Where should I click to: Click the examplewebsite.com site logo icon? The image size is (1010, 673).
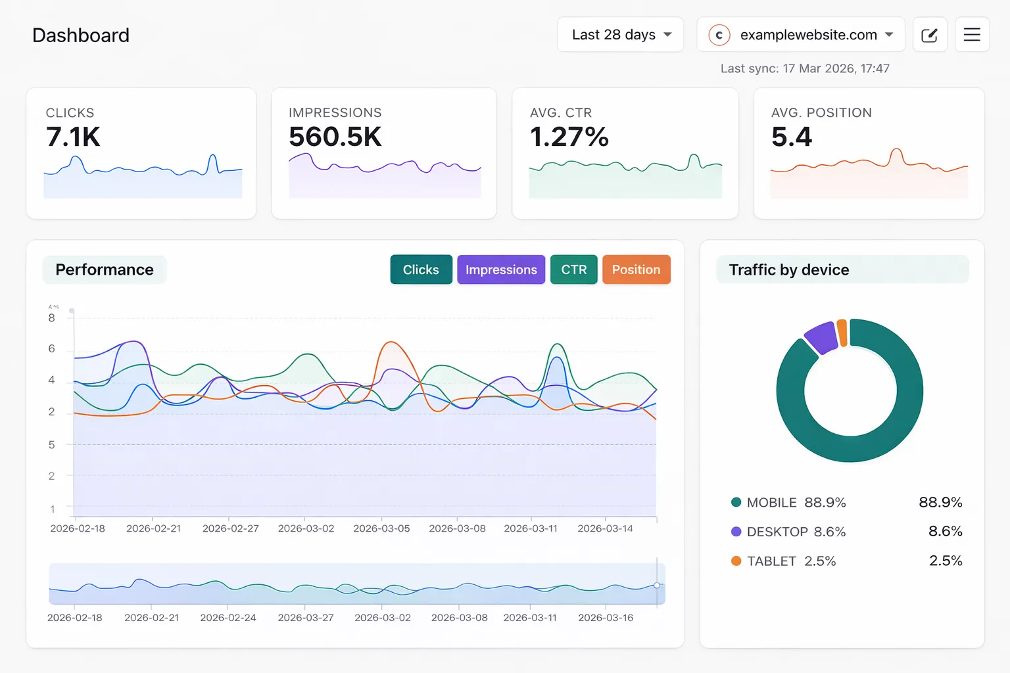coord(719,35)
